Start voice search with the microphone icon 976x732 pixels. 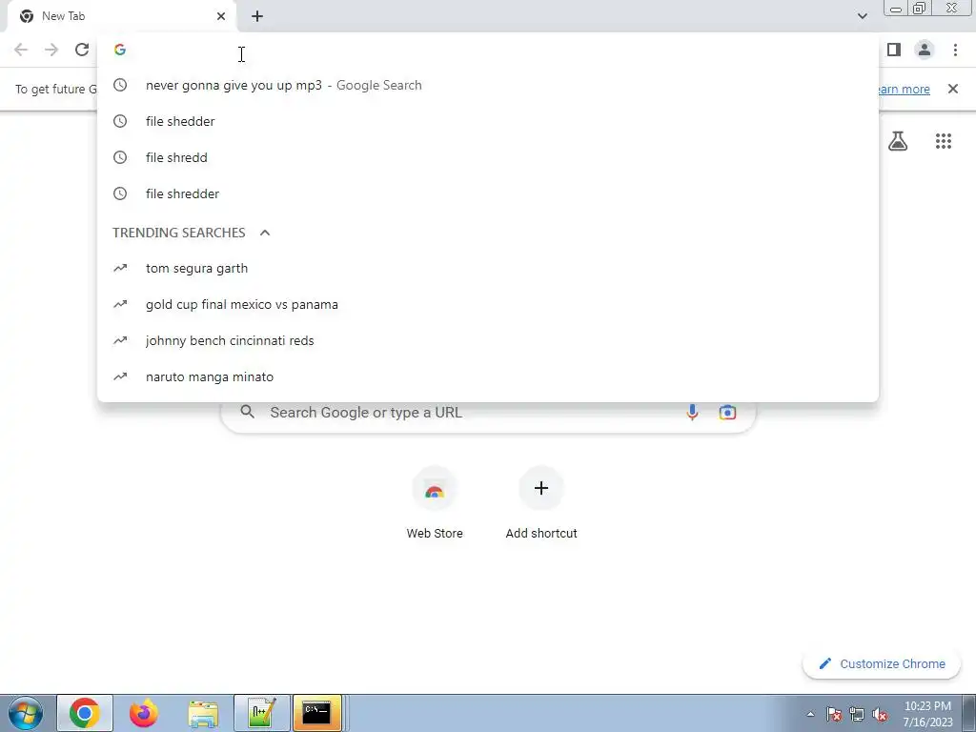pos(692,412)
